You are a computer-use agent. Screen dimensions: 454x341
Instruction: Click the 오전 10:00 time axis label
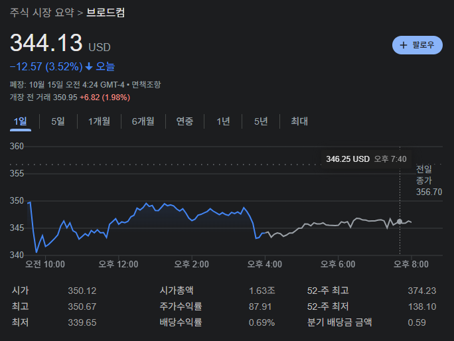click(45, 264)
